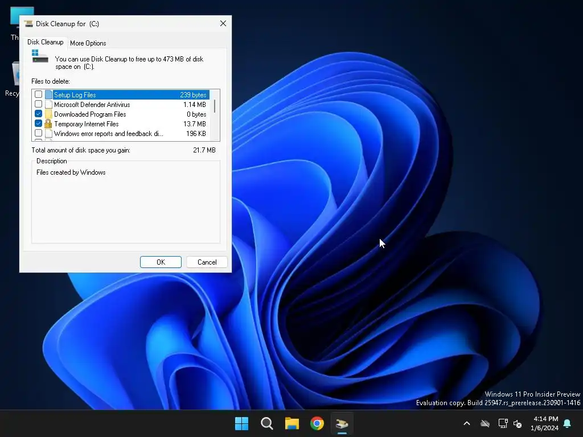
Task: Click the Temporary Internet Files lock icon
Action: pos(48,123)
